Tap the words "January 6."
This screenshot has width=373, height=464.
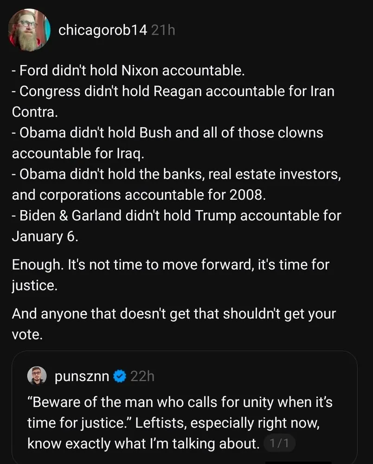coord(45,236)
